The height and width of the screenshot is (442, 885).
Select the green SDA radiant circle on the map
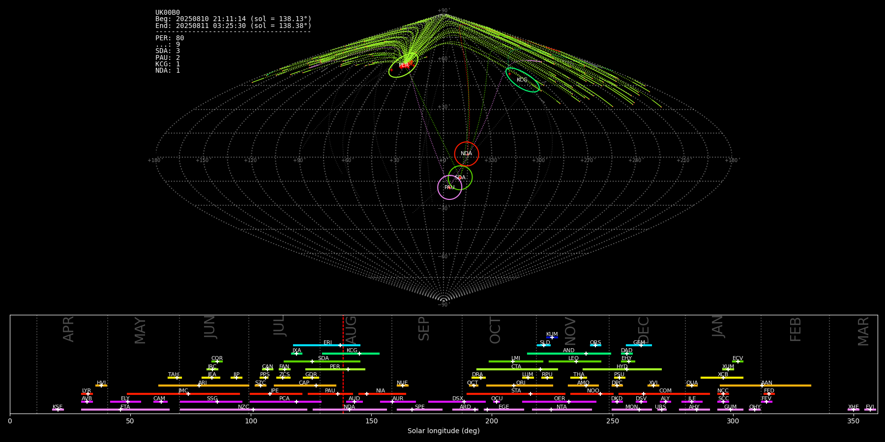click(460, 177)
